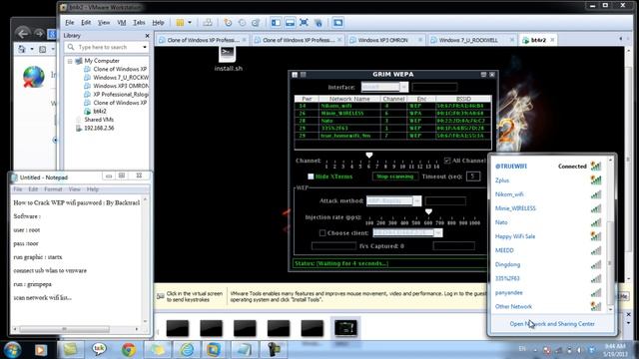Click the revert snapshot toolbar icon
This screenshot has width=639, height=359.
coord(242,23)
